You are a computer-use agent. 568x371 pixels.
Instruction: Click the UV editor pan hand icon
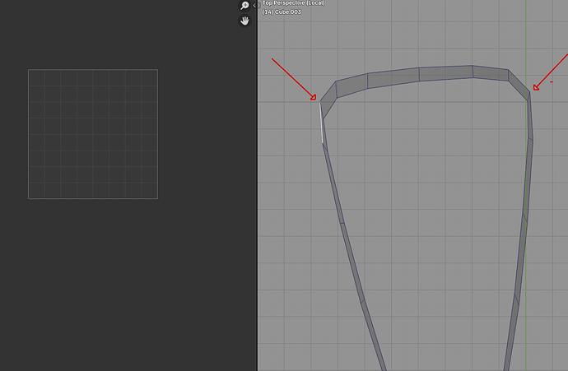pyautogui.click(x=244, y=21)
